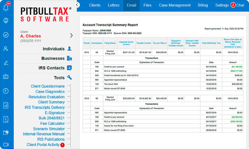The image size is (249, 149).
Task: Open the ID badge icon in sidebar
Action: pyautogui.click(x=6, y=77)
